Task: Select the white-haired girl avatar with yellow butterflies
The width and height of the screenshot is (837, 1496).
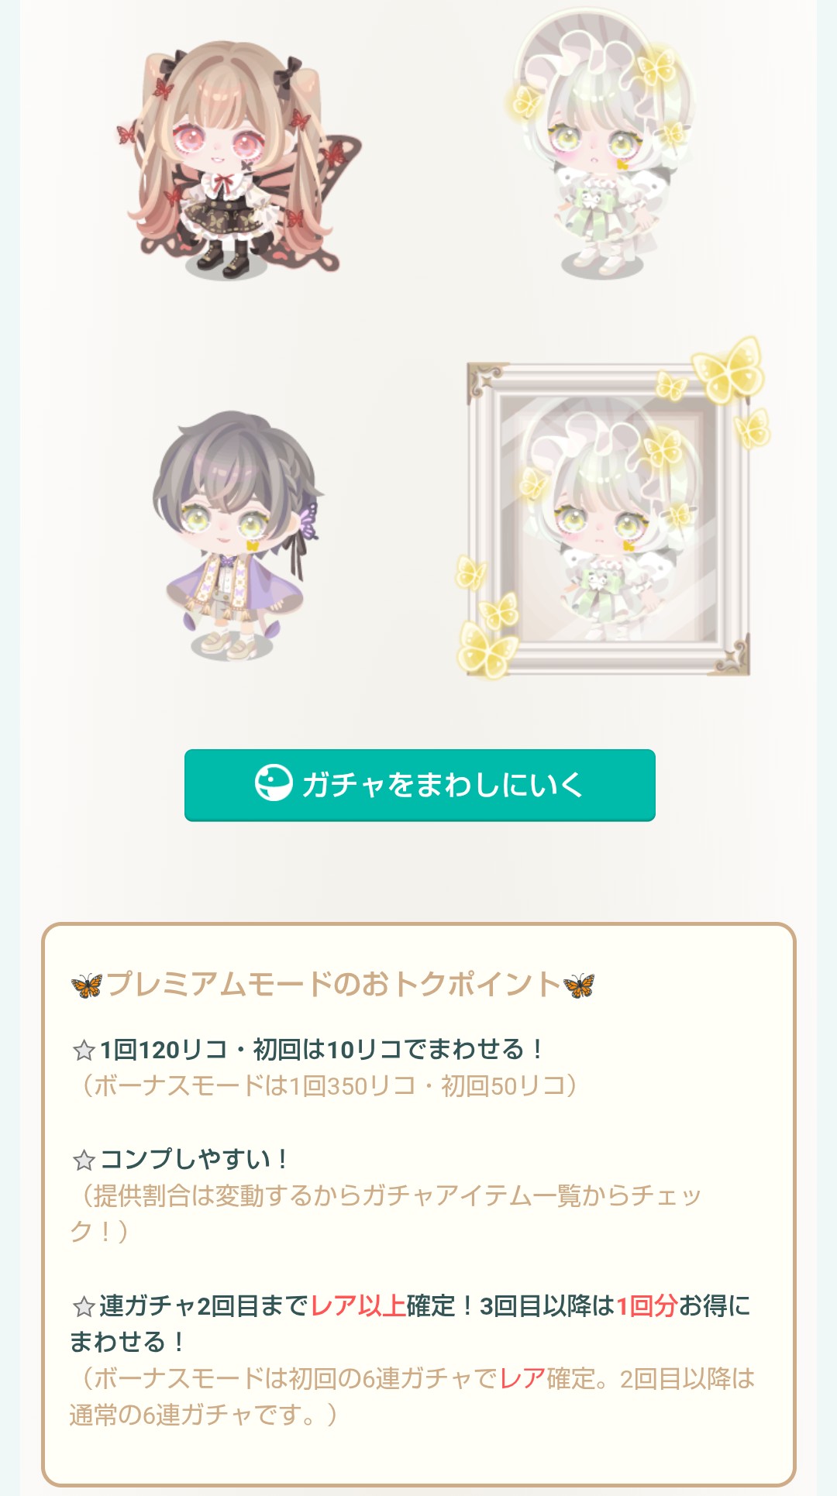Action: [x=601, y=143]
